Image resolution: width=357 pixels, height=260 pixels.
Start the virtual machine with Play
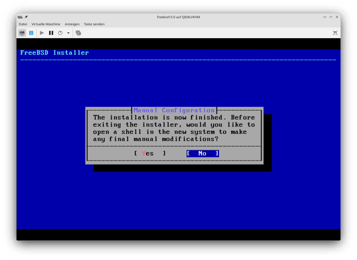click(42, 33)
